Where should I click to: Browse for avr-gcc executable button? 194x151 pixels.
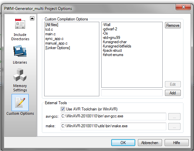tap(174, 116)
